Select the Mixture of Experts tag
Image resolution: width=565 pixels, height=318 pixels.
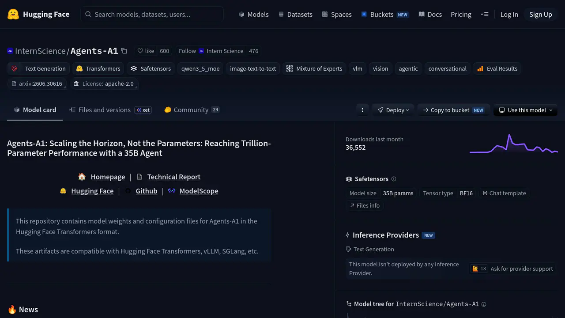click(314, 68)
